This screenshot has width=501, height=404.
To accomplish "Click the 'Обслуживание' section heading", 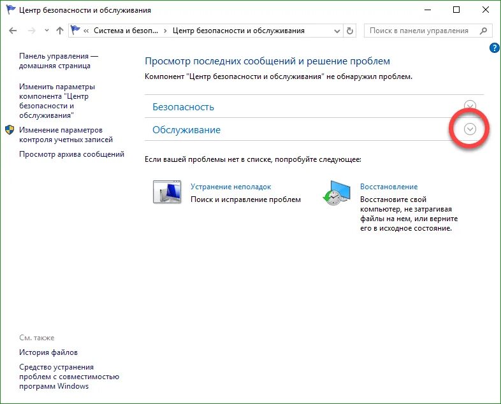I will coord(186,129).
